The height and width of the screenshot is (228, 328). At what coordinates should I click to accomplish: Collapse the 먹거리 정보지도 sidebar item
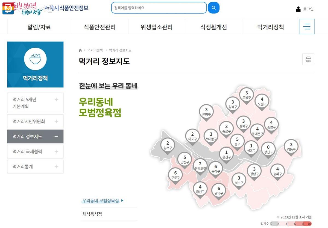(x=35, y=136)
